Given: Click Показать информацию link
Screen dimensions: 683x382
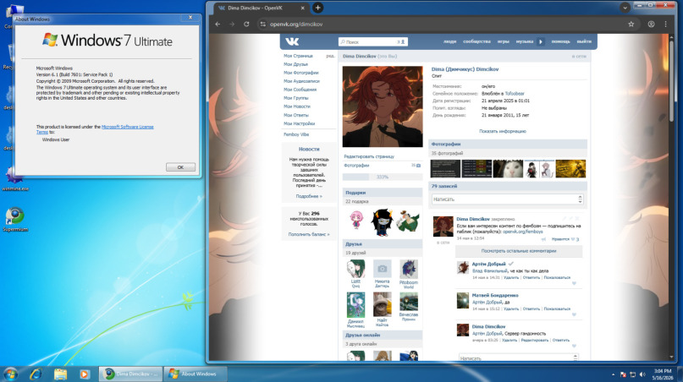Looking at the screenshot, I should 503,131.
